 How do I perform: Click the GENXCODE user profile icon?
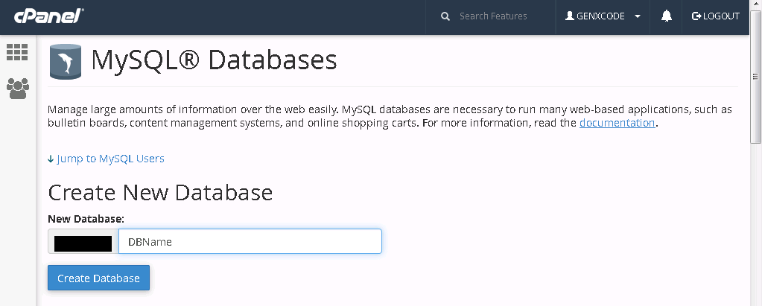tap(570, 16)
